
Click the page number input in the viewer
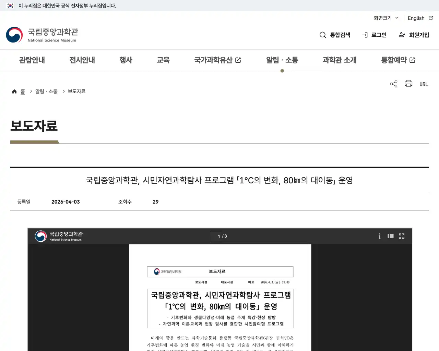click(216, 236)
